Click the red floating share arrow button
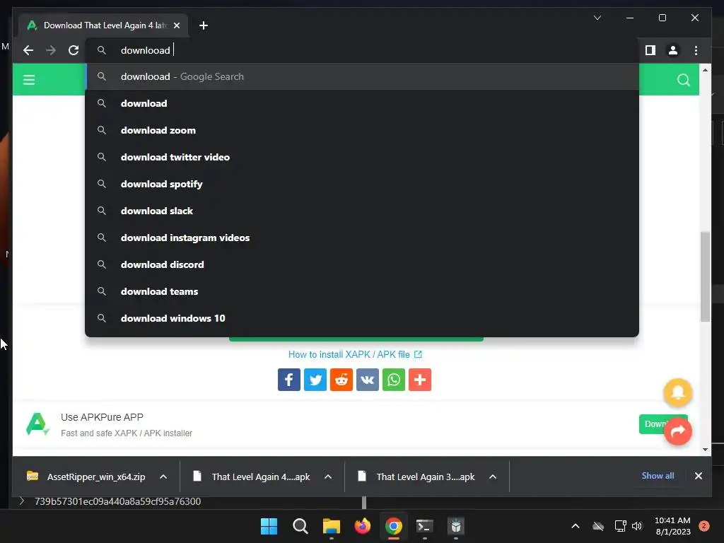Image resolution: width=724 pixels, height=543 pixels. pos(677,431)
